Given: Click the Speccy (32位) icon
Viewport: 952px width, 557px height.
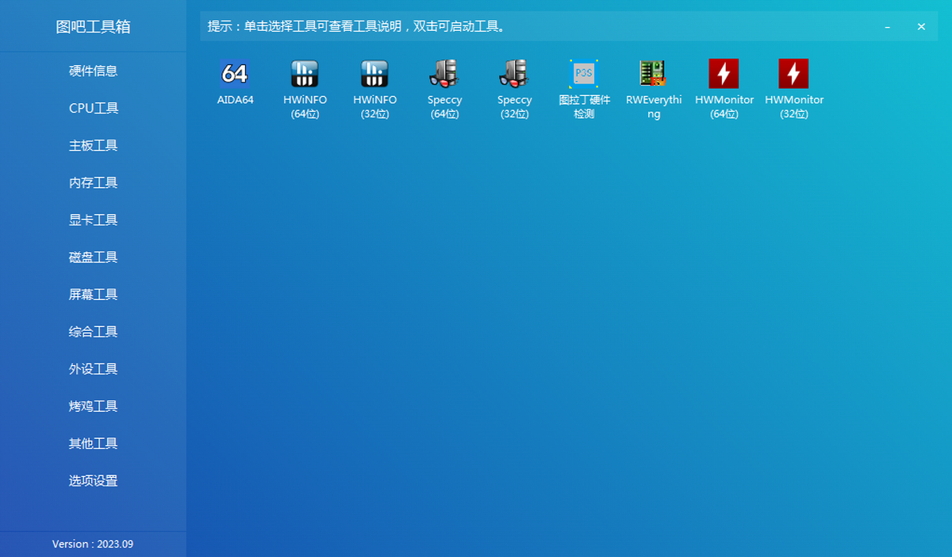Looking at the screenshot, I should 514,74.
